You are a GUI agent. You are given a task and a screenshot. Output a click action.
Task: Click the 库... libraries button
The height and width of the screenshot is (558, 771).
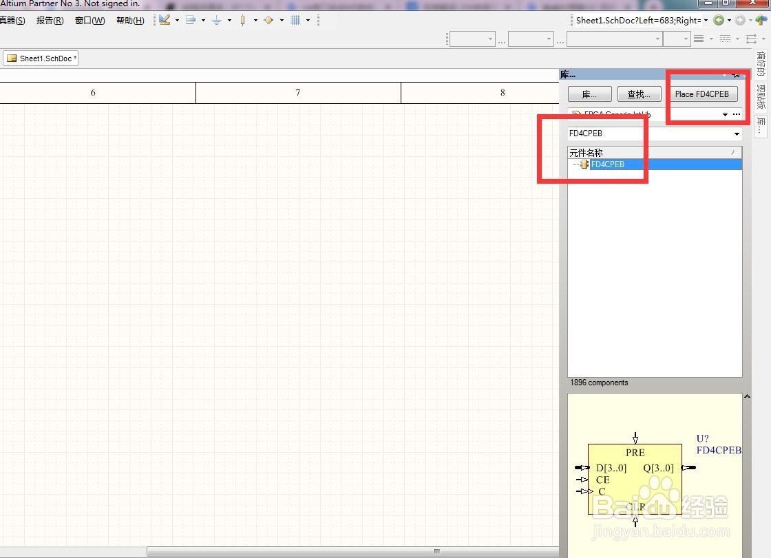pyautogui.click(x=589, y=94)
